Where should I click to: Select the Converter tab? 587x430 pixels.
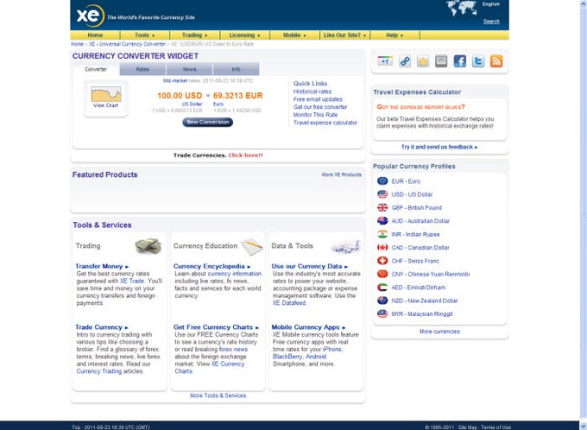click(x=96, y=69)
